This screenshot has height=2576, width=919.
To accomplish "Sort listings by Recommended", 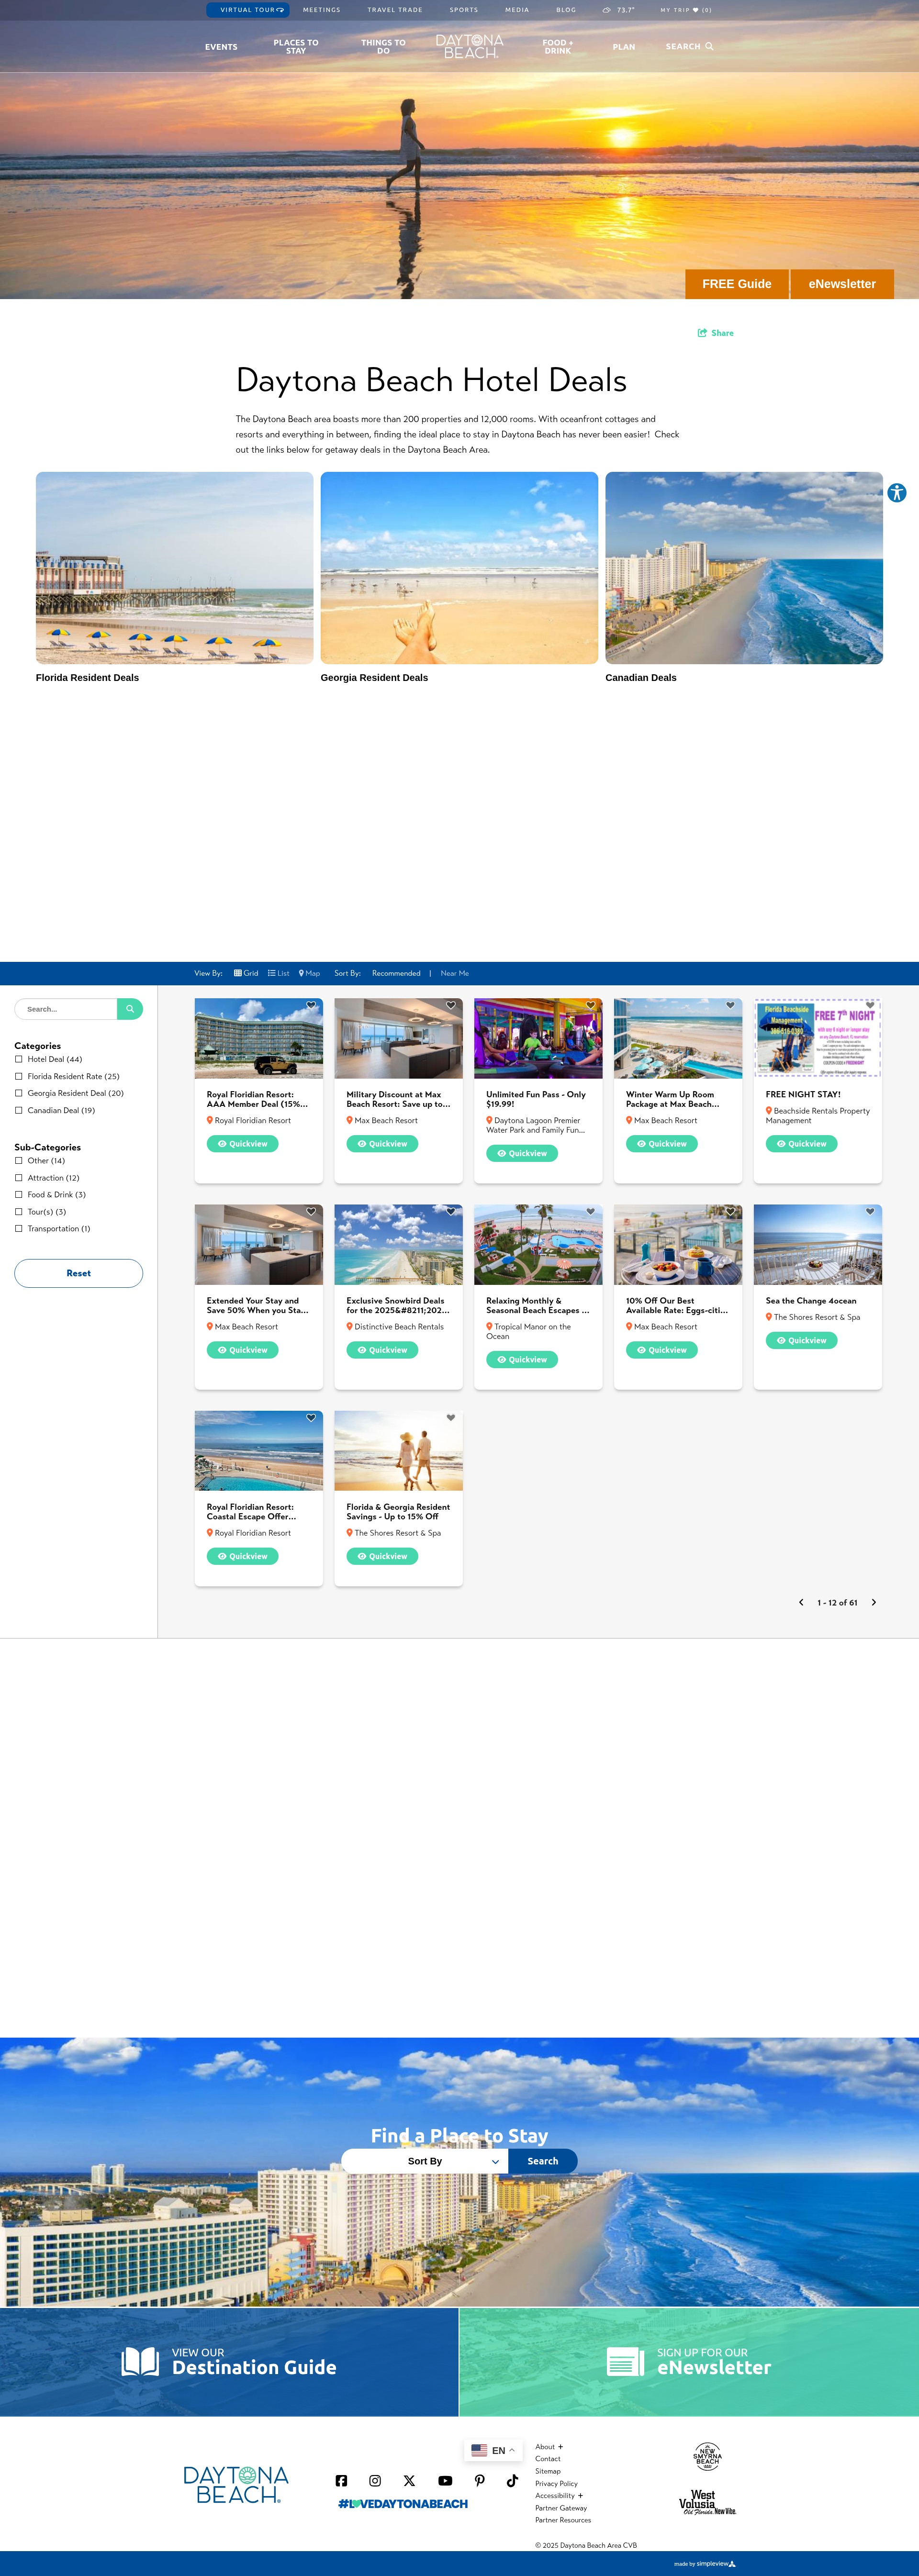I will point(396,973).
